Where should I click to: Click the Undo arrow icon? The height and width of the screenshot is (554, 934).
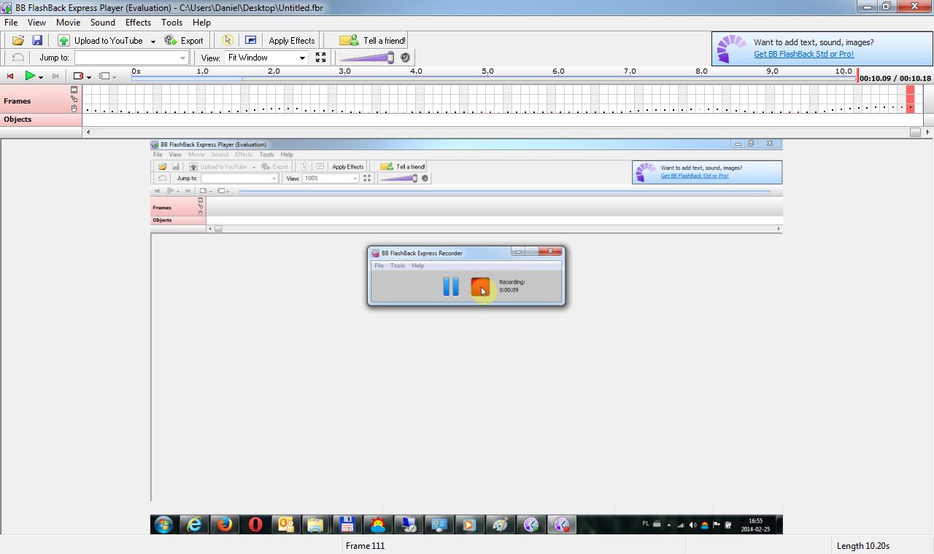click(x=18, y=58)
